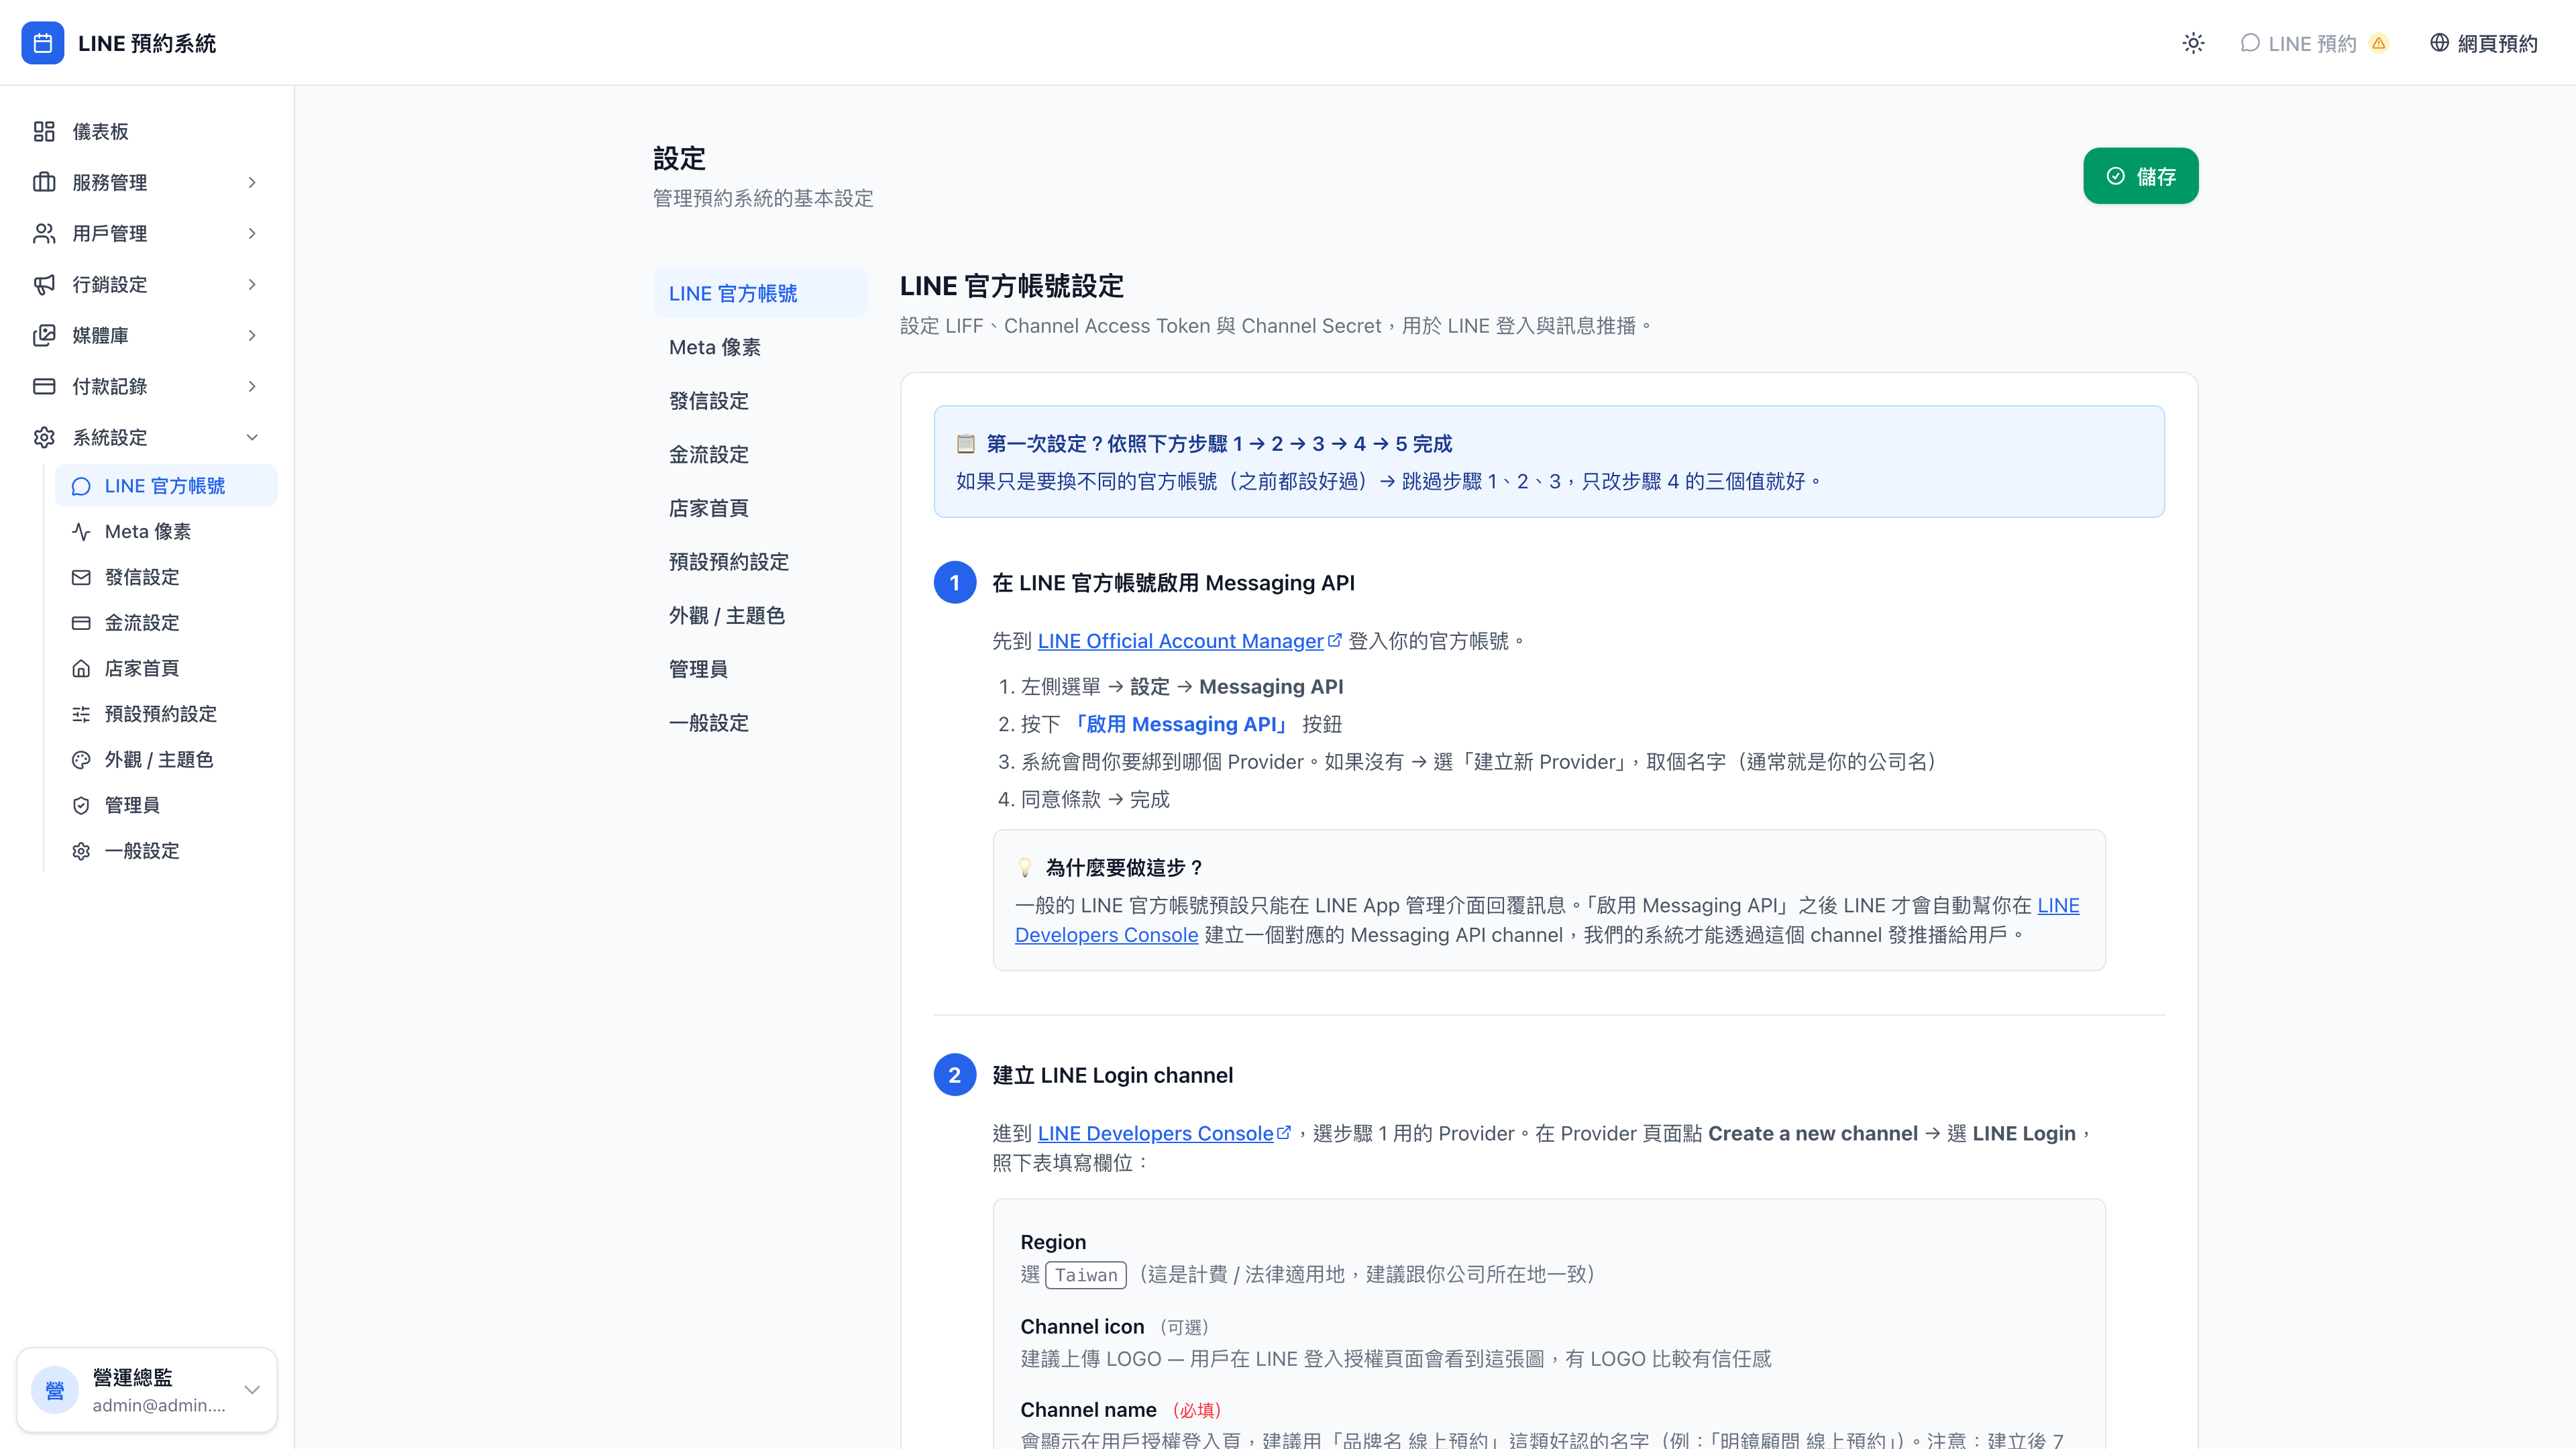This screenshot has height=1449, width=2576.
Task: Open LINE Developers Console link in step 2
Action: pyautogui.click(x=1155, y=1133)
